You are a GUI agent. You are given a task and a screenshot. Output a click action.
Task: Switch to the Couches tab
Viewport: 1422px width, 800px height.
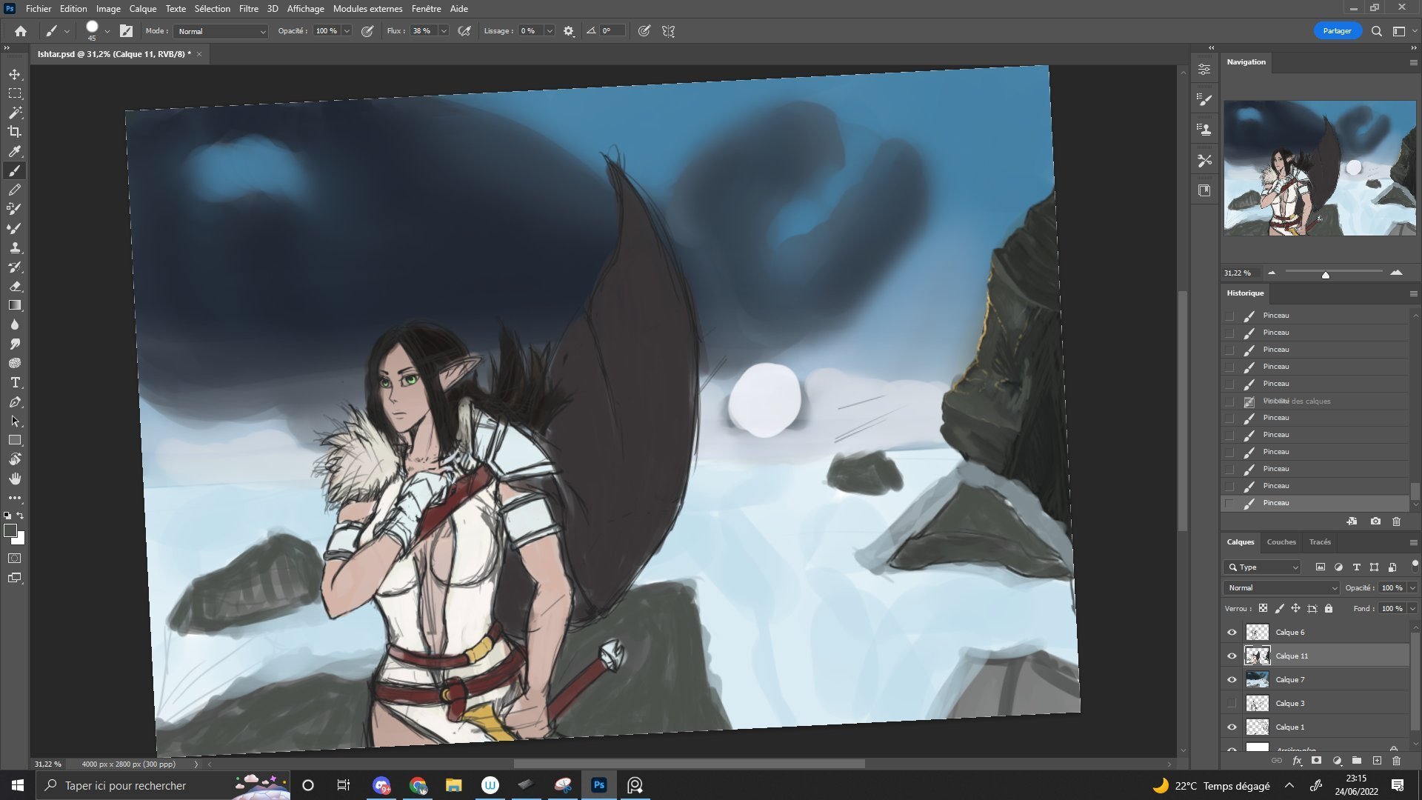(x=1281, y=542)
